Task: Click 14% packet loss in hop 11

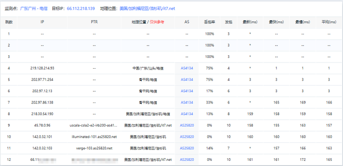Action: click(209, 148)
